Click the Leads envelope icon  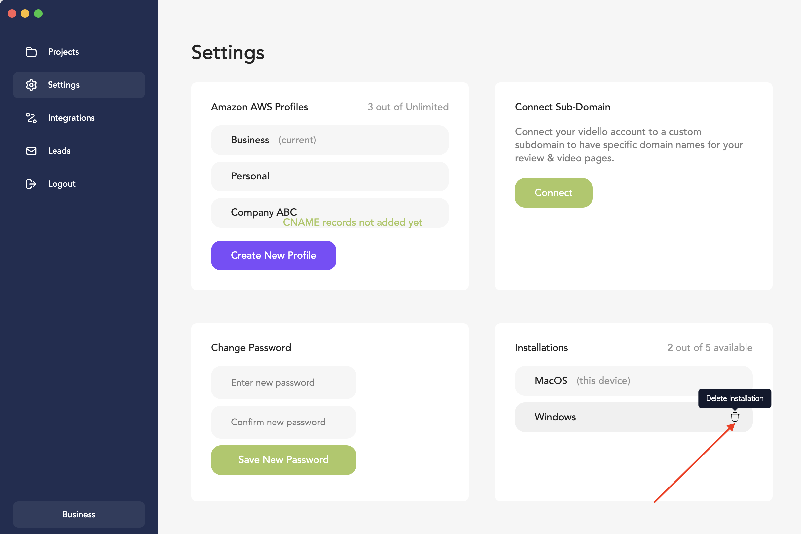[31, 151]
